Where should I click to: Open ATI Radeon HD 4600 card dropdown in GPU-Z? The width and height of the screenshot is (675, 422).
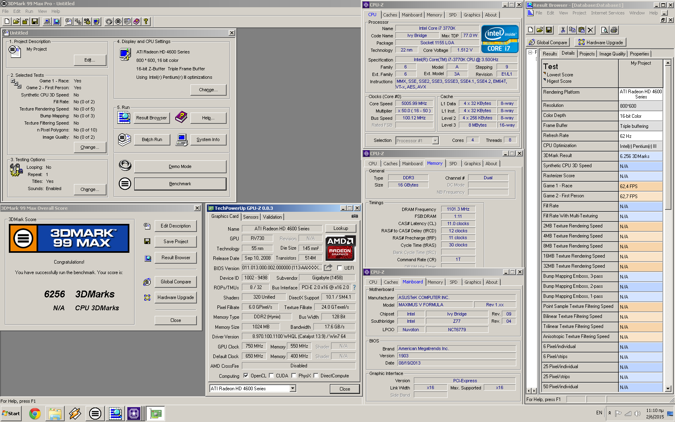[292, 388]
